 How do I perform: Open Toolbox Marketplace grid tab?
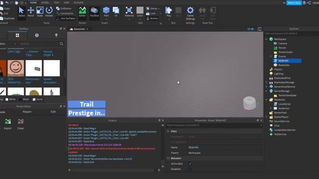[17, 35]
